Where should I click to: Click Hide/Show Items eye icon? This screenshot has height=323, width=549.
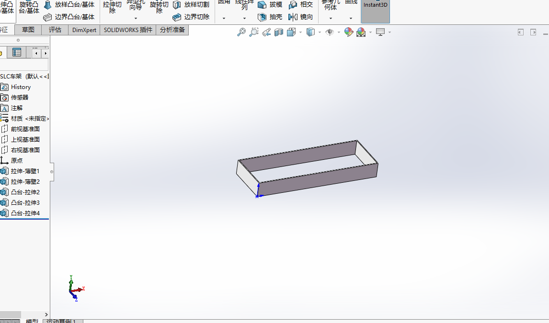tap(330, 32)
